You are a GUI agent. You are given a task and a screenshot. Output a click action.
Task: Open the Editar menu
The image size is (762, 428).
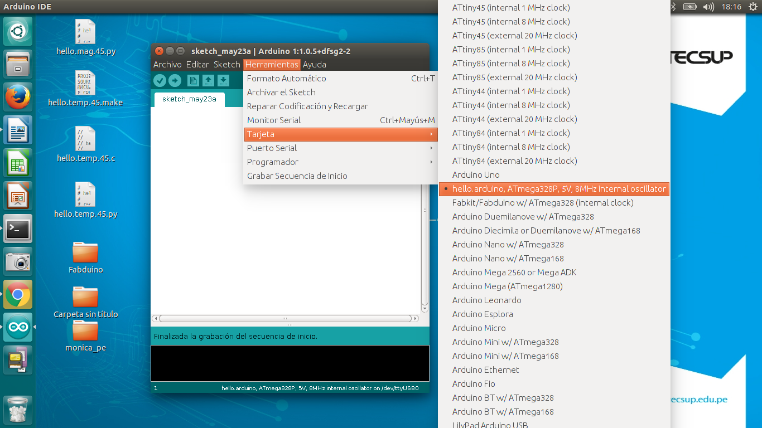point(197,65)
